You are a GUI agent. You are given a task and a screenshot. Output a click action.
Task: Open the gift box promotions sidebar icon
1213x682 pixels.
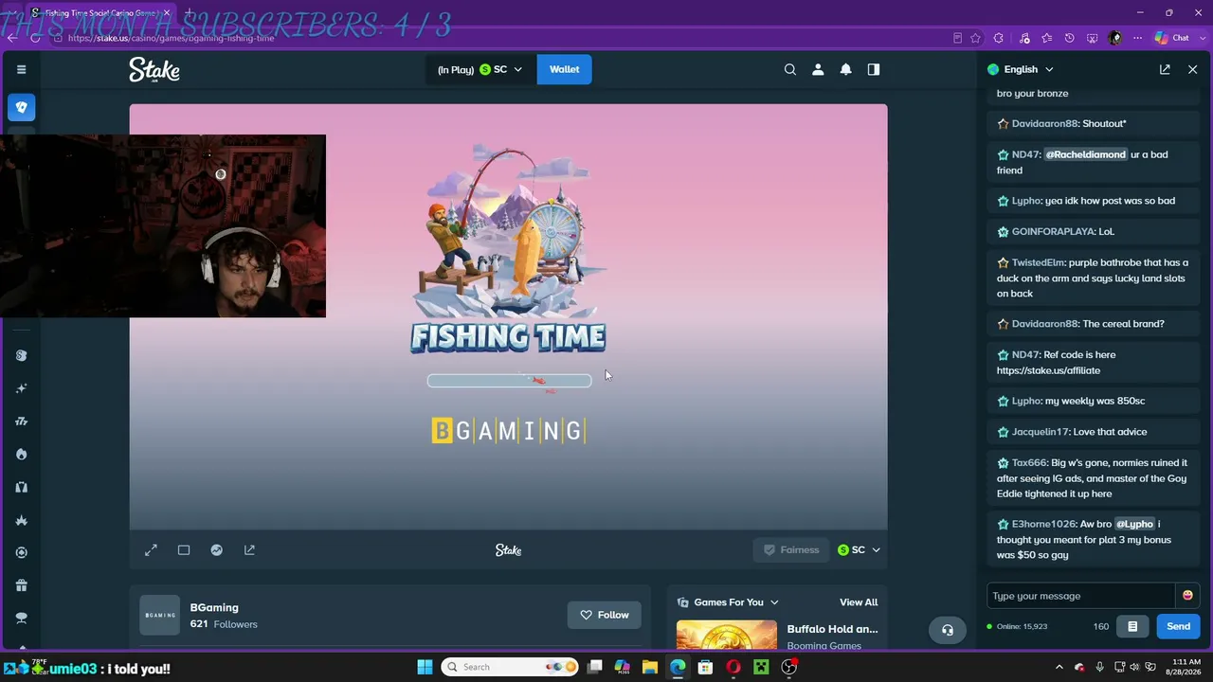pyautogui.click(x=21, y=585)
